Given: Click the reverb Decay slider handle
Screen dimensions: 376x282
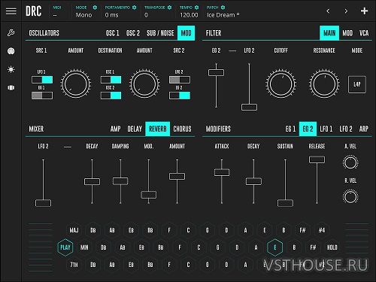Looking at the screenshot, I should (92, 181).
